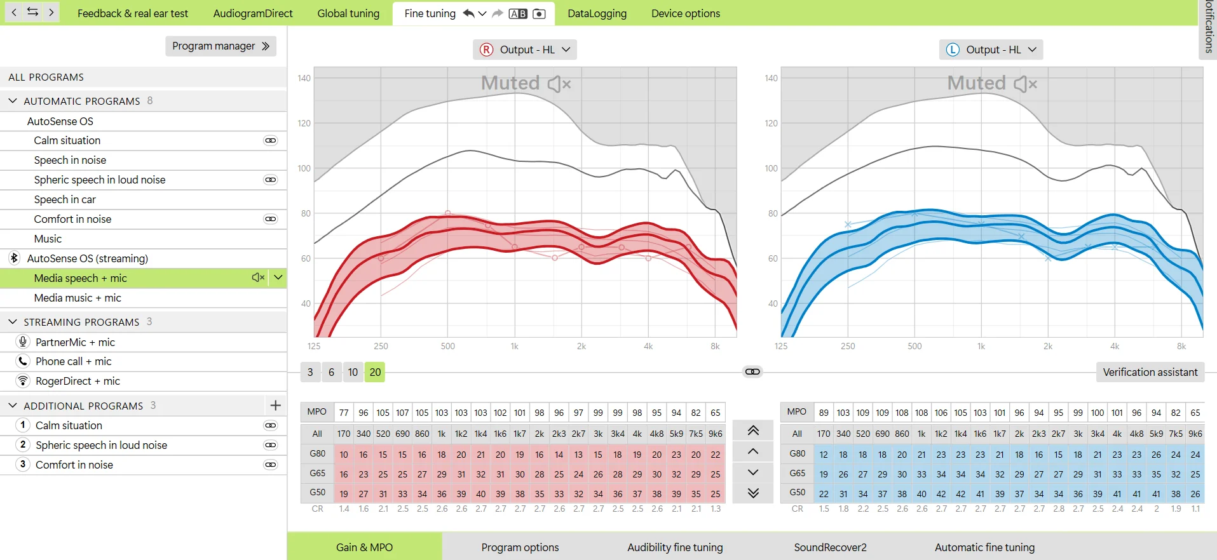Toggle the left-right coupling link between curves
The image size is (1217, 560).
click(x=752, y=371)
